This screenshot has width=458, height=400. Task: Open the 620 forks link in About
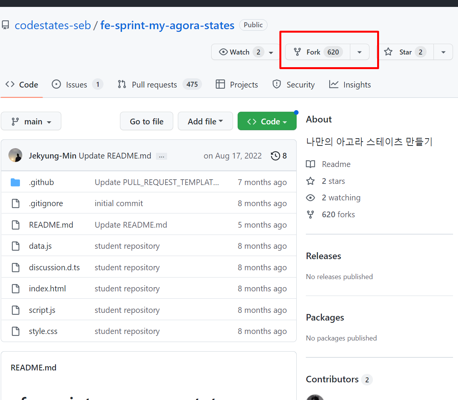pyautogui.click(x=338, y=215)
